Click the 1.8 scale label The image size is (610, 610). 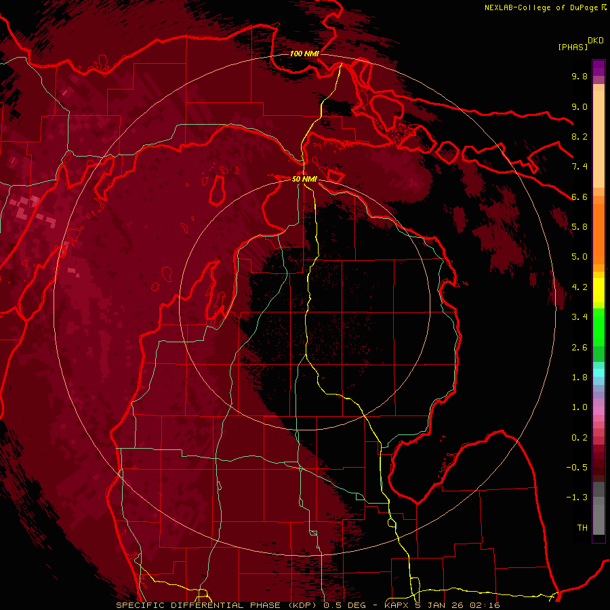(579, 378)
